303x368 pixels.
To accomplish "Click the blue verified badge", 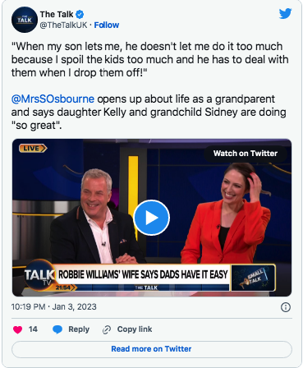I will coord(80,14).
